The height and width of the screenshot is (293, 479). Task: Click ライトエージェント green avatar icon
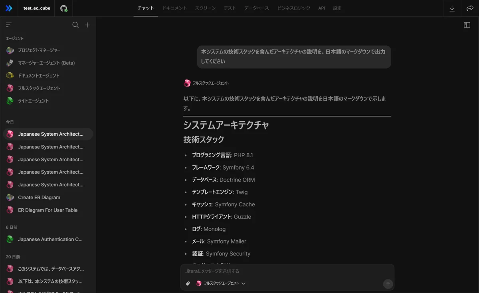(10, 101)
